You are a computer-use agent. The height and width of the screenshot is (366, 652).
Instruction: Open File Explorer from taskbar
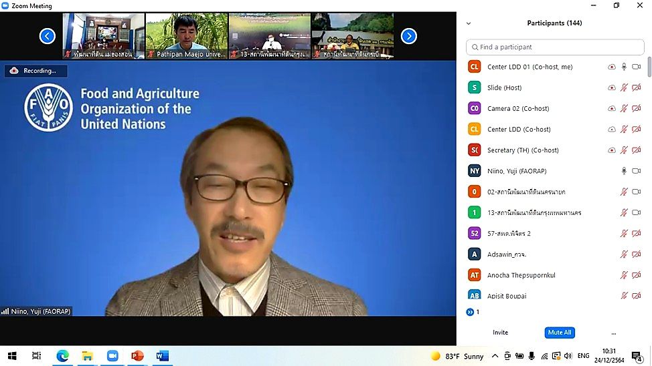87,356
